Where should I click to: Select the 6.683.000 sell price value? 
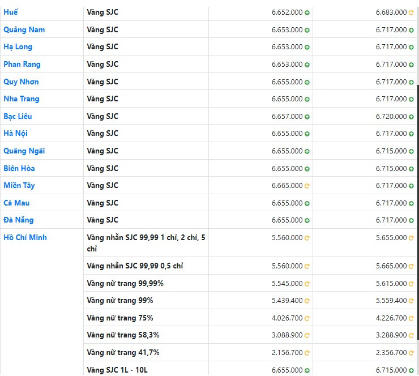coord(391,12)
